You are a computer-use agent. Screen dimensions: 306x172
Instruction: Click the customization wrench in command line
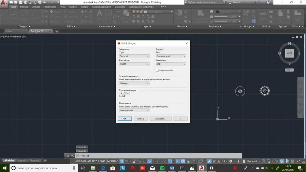click(72, 156)
